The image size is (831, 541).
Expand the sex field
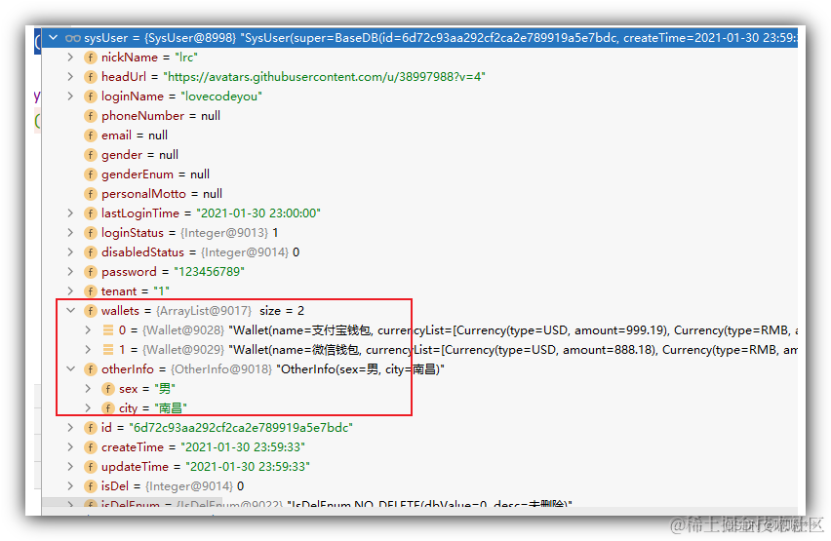click(x=88, y=388)
